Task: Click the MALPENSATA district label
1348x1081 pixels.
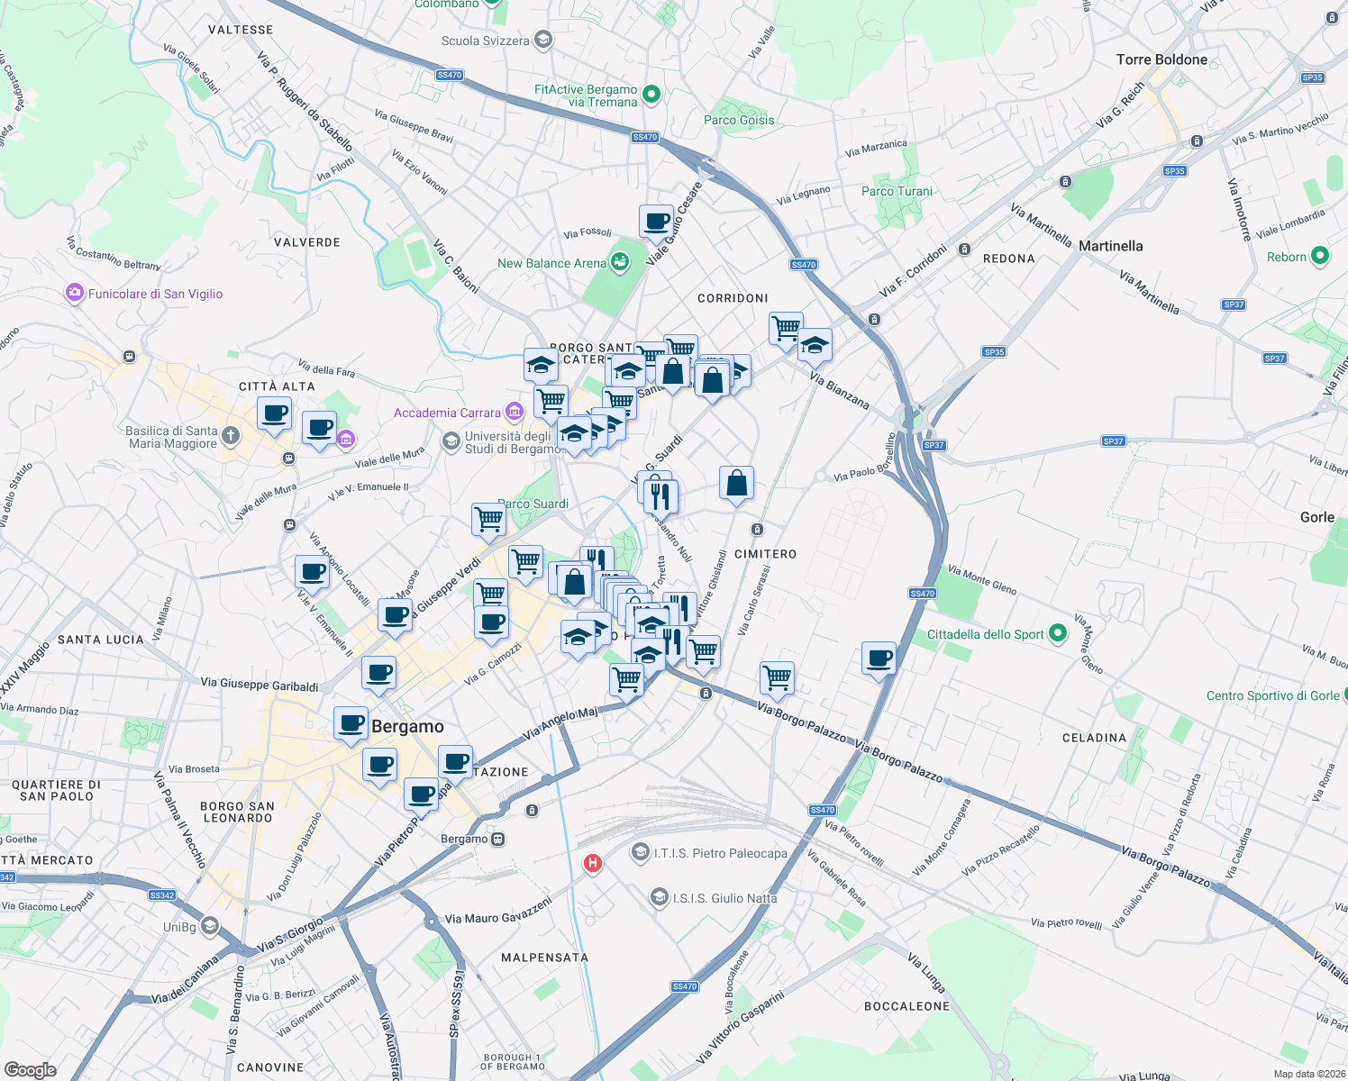Action: [x=544, y=958]
